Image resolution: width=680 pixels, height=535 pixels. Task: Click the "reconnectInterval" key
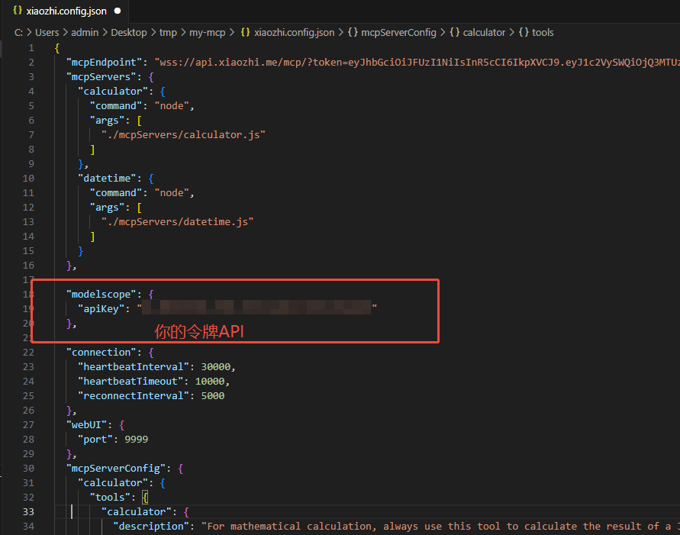tap(133, 396)
